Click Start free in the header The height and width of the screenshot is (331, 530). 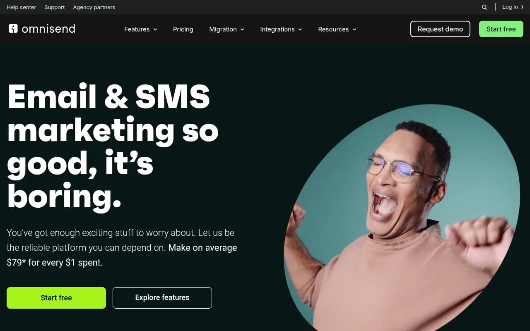point(501,29)
